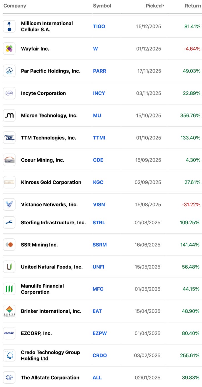Screen dimensions: 202x387
Task: Click the TTM Technologies logo icon
Action: [x=9, y=138]
